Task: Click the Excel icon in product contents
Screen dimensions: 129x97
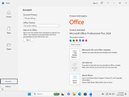Action: [74, 40]
